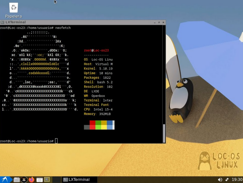Click the 'Terminal: lxter' line
This screenshot has width=243, height=183.
(x=98, y=100)
